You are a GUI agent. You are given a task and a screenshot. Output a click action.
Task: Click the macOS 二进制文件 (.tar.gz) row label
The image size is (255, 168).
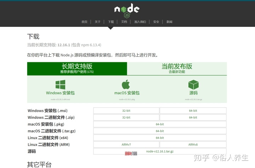pos(52,131)
